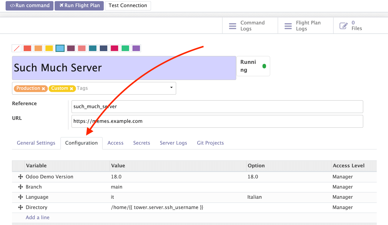Open Command Logs with the list icon
Screen dimensions: 388x225
click(x=232, y=26)
